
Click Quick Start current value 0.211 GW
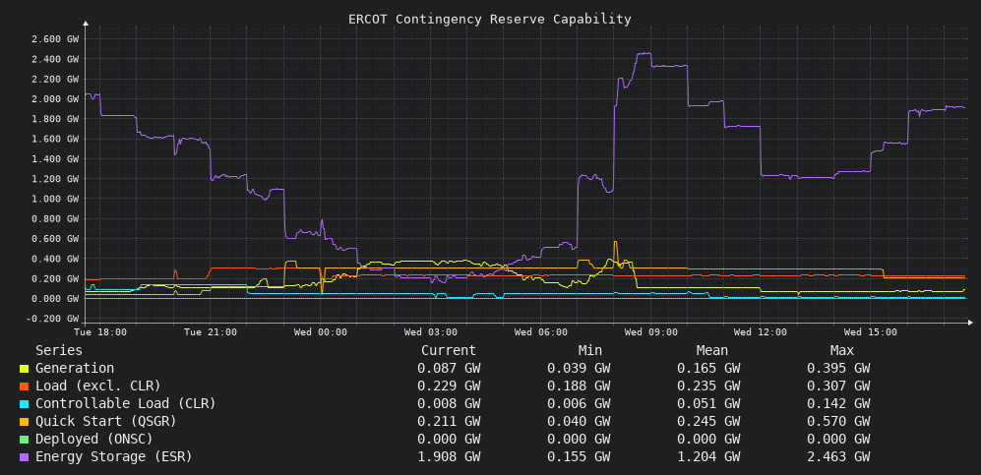coord(449,421)
